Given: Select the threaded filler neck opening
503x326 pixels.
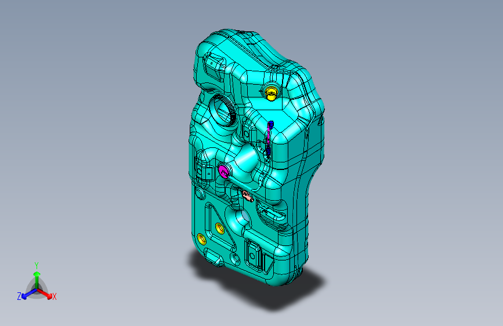Looking at the screenshot, I should click(x=223, y=110).
